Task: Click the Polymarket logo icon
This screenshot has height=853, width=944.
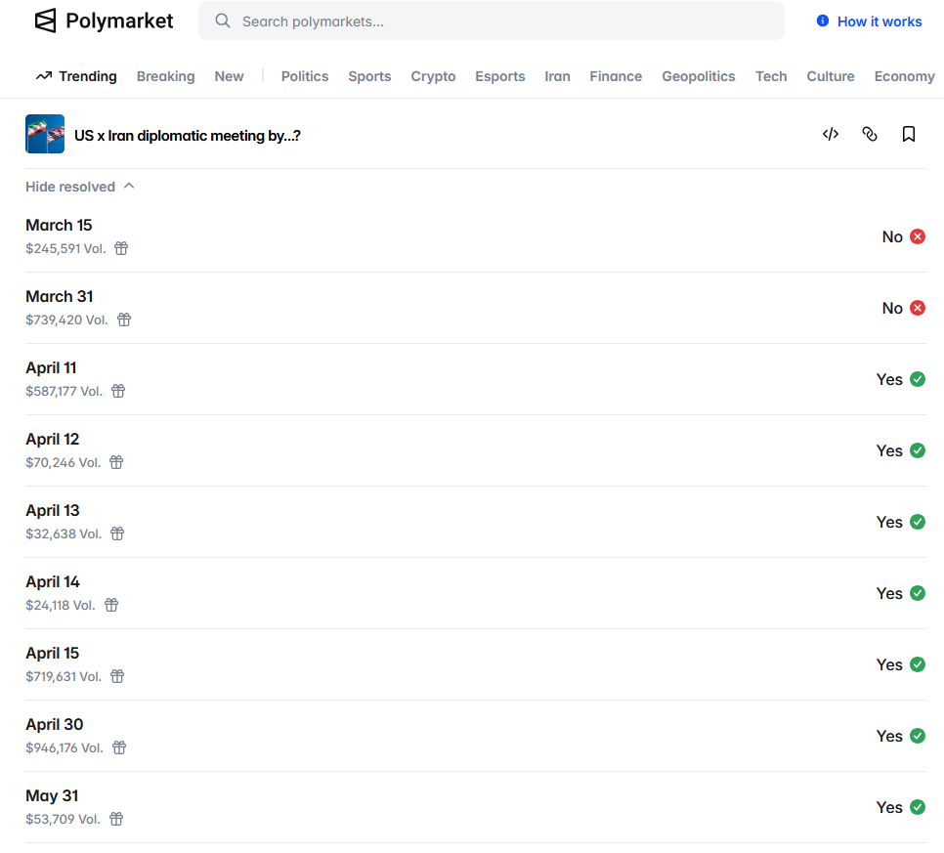Action: (x=45, y=21)
